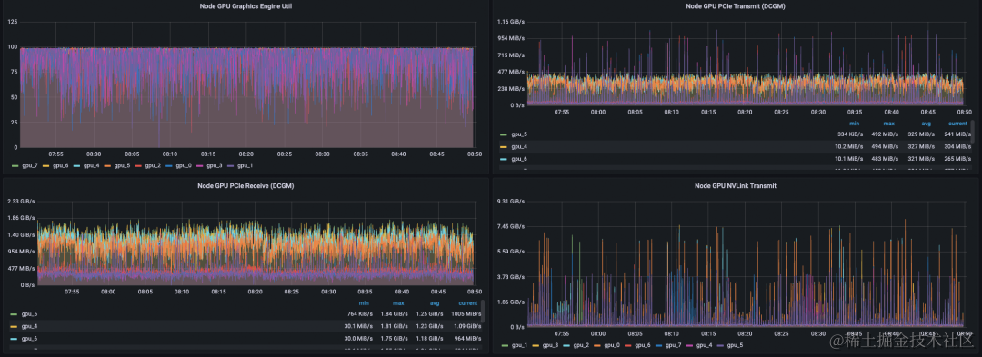Select gpu_6 label in PCIe Receive legend table
The width and height of the screenshot is (982, 357).
(29, 338)
